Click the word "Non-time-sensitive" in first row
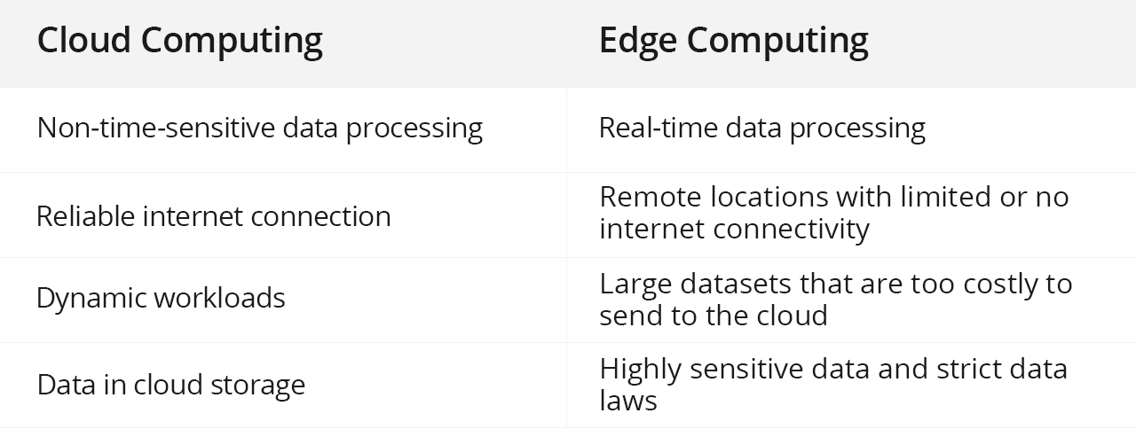1136x429 pixels. coord(155,129)
